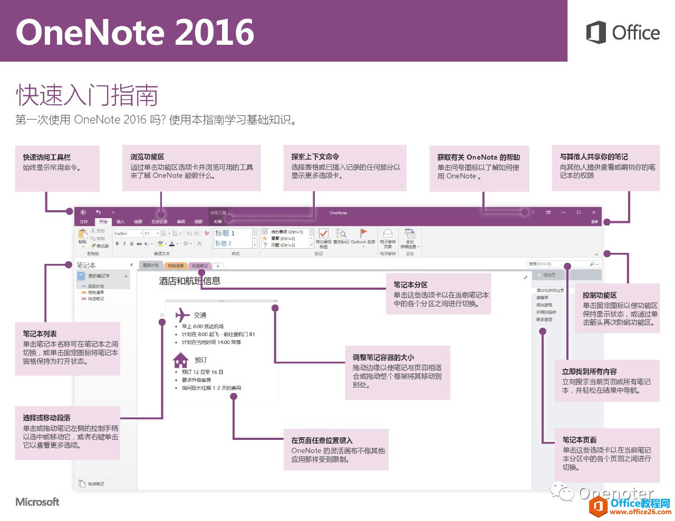Click the Ribbon Display Options icon
The width and height of the screenshot is (675, 521).
[x=548, y=212]
